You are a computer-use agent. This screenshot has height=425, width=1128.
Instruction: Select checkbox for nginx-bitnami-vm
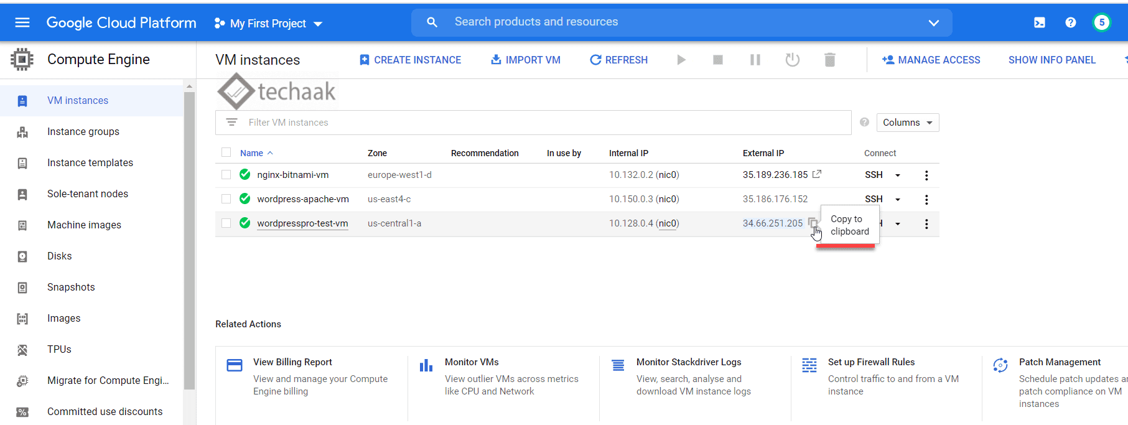226,175
